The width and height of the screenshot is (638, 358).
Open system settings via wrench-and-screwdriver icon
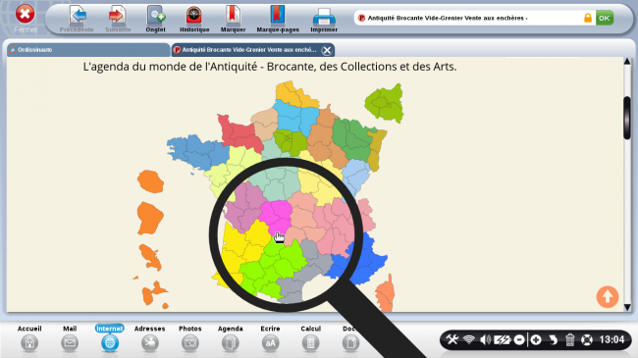452,339
